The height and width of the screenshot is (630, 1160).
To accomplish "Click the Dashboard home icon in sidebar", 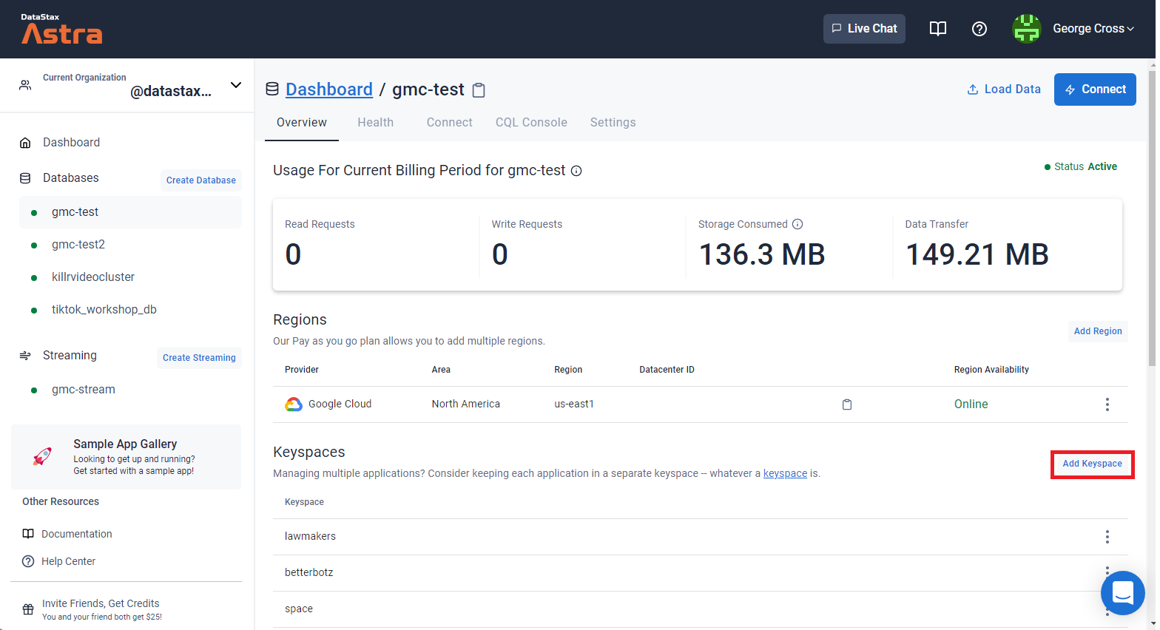I will 25,143.
